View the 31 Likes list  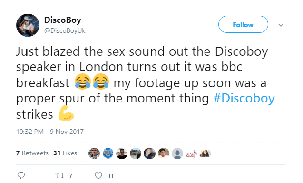[65, 153]
